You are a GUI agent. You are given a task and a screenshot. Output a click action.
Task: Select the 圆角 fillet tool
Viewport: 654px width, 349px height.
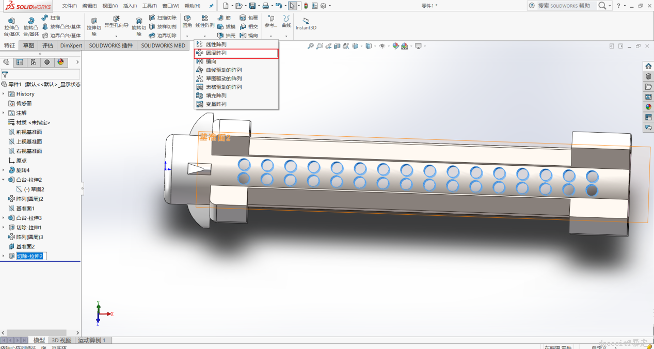tap(187, 21)
